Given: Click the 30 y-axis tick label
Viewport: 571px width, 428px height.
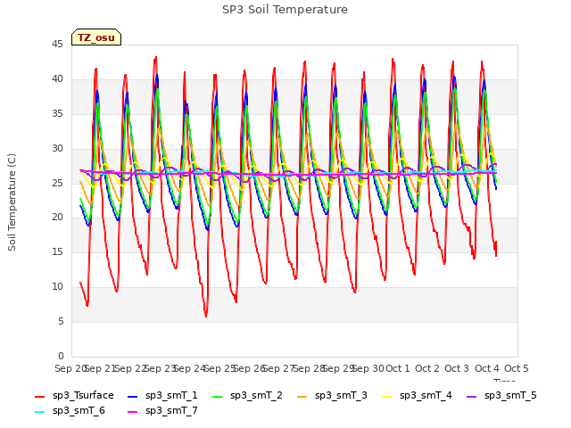Looking at the screenshot, I should click(57, 148).
